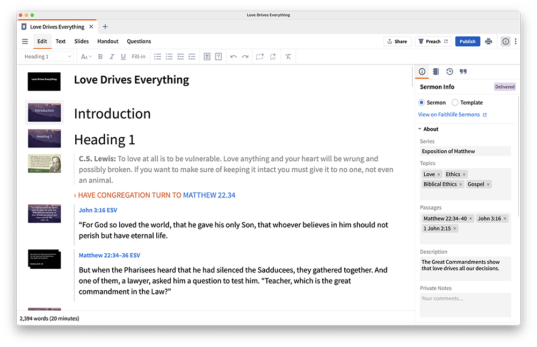Click the undo arrow icon
The width and height of the screenshot is (537, 347).
(234, 57)
